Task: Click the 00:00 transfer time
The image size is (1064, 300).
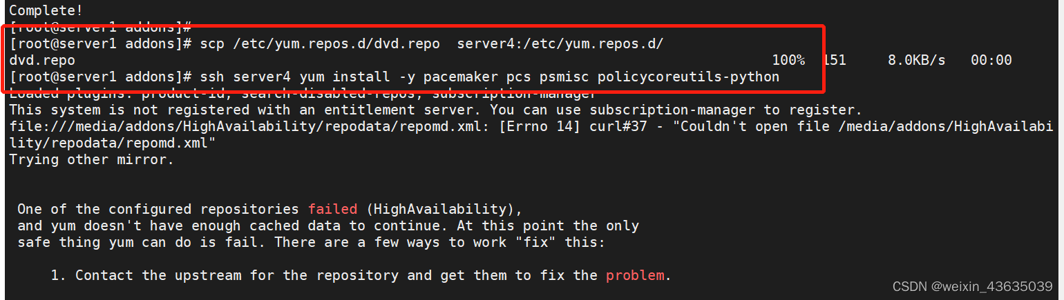Action: tap(991, 61)
